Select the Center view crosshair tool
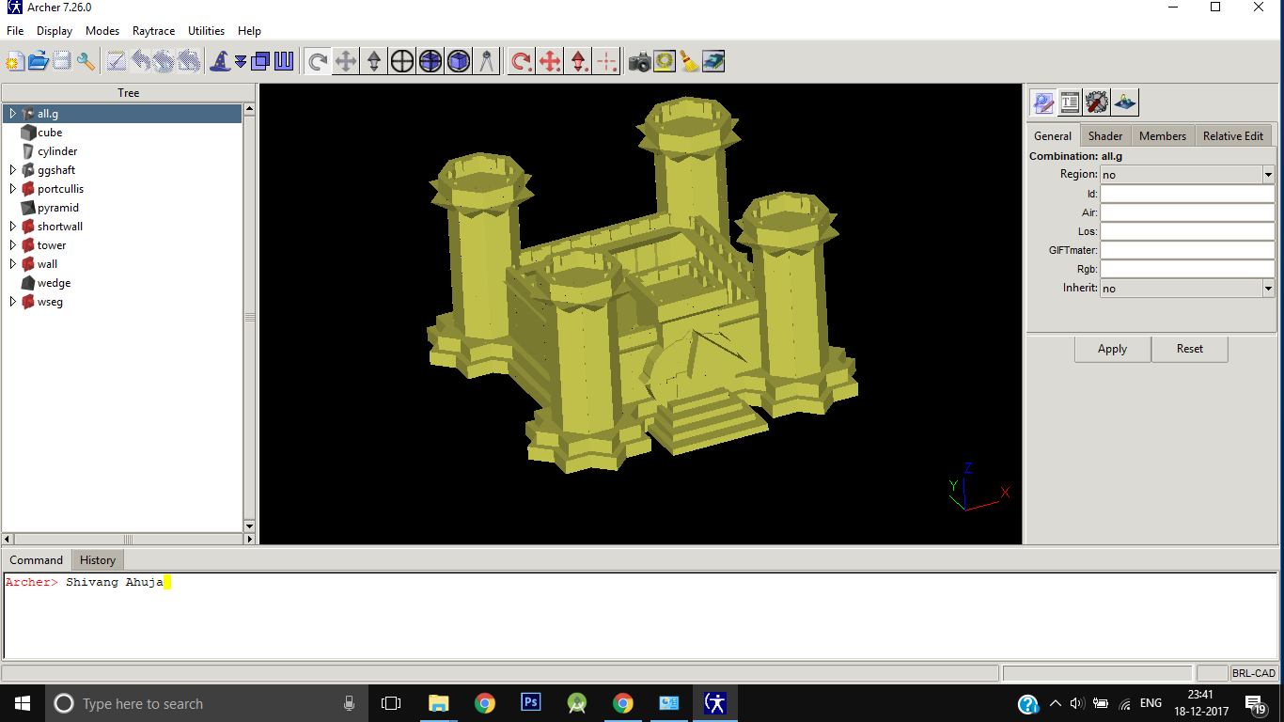Viewport: 1284px width, 722px height. click(402, 62)
